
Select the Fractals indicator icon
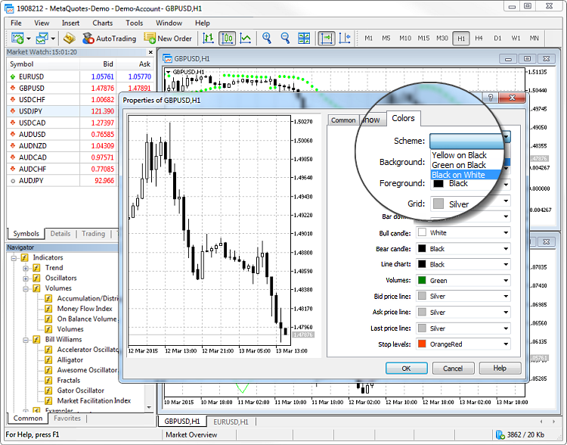pyautogui.click(x=48, y=381)
